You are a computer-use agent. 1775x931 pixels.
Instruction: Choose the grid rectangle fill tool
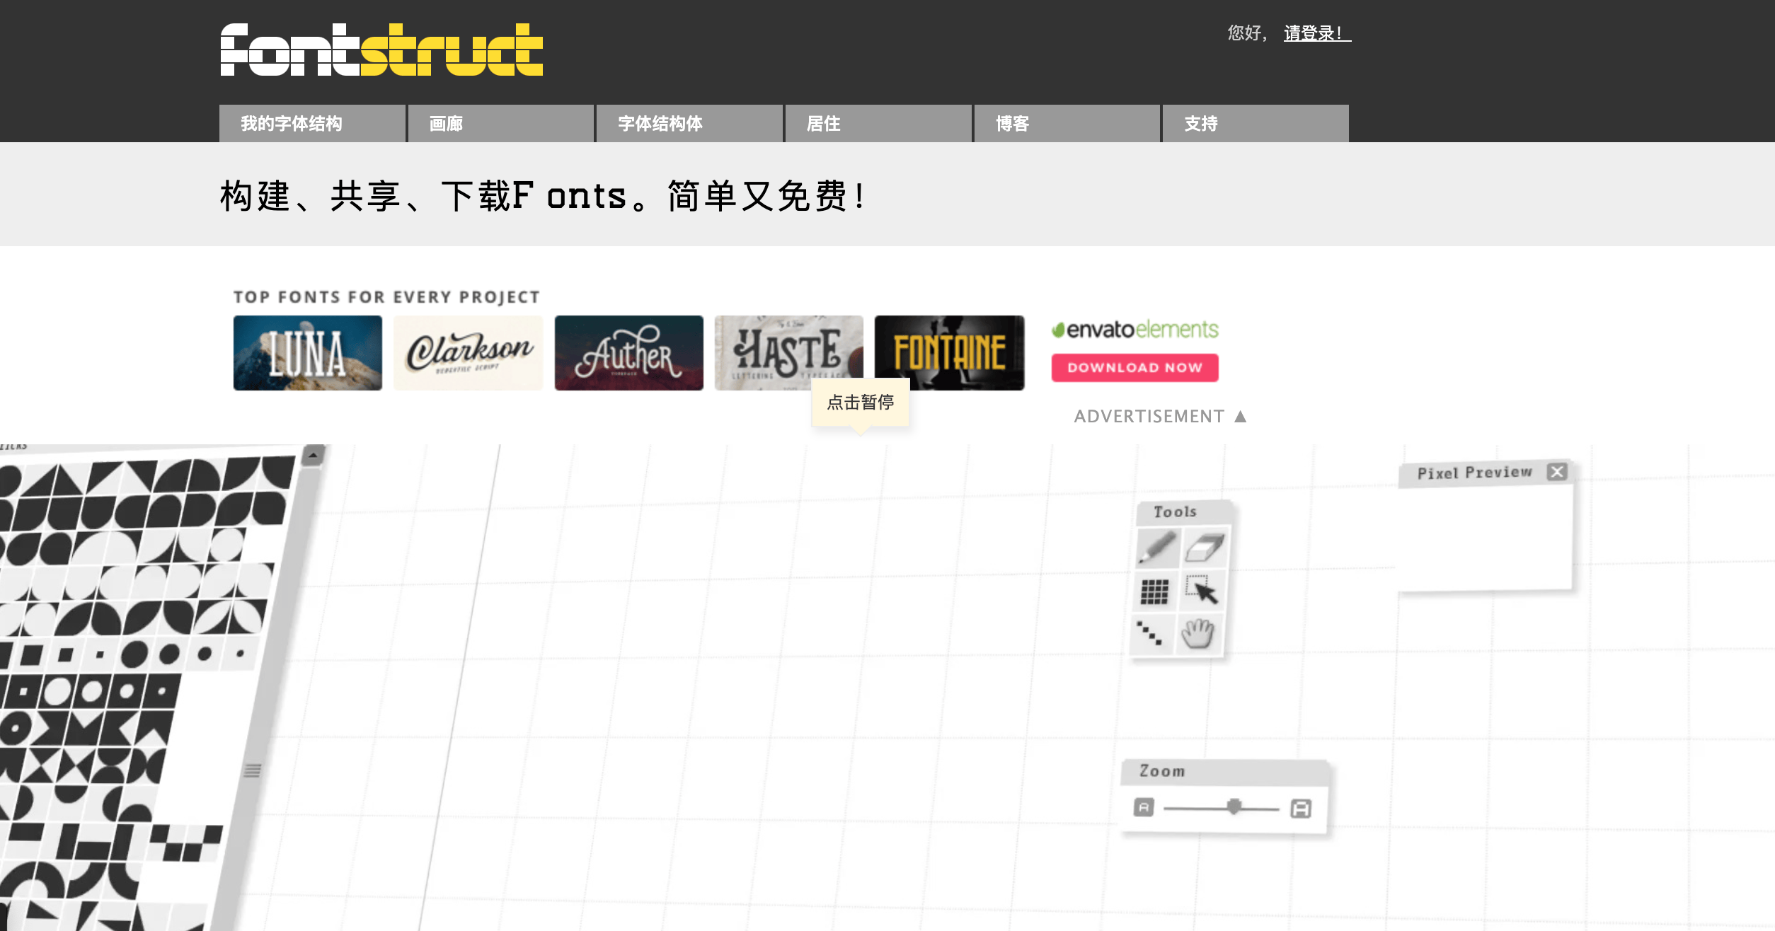click(x=1155, y=591)
